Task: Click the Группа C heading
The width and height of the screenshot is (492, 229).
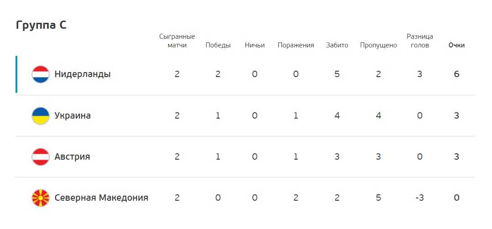Action: [x=41, y=25]
